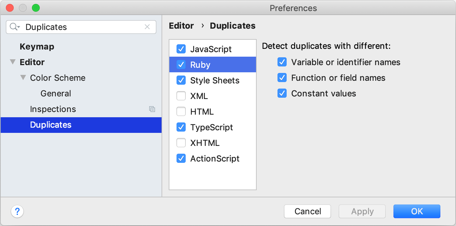
Task: Enable the XHTML checkbox
Action: [181, 143]
